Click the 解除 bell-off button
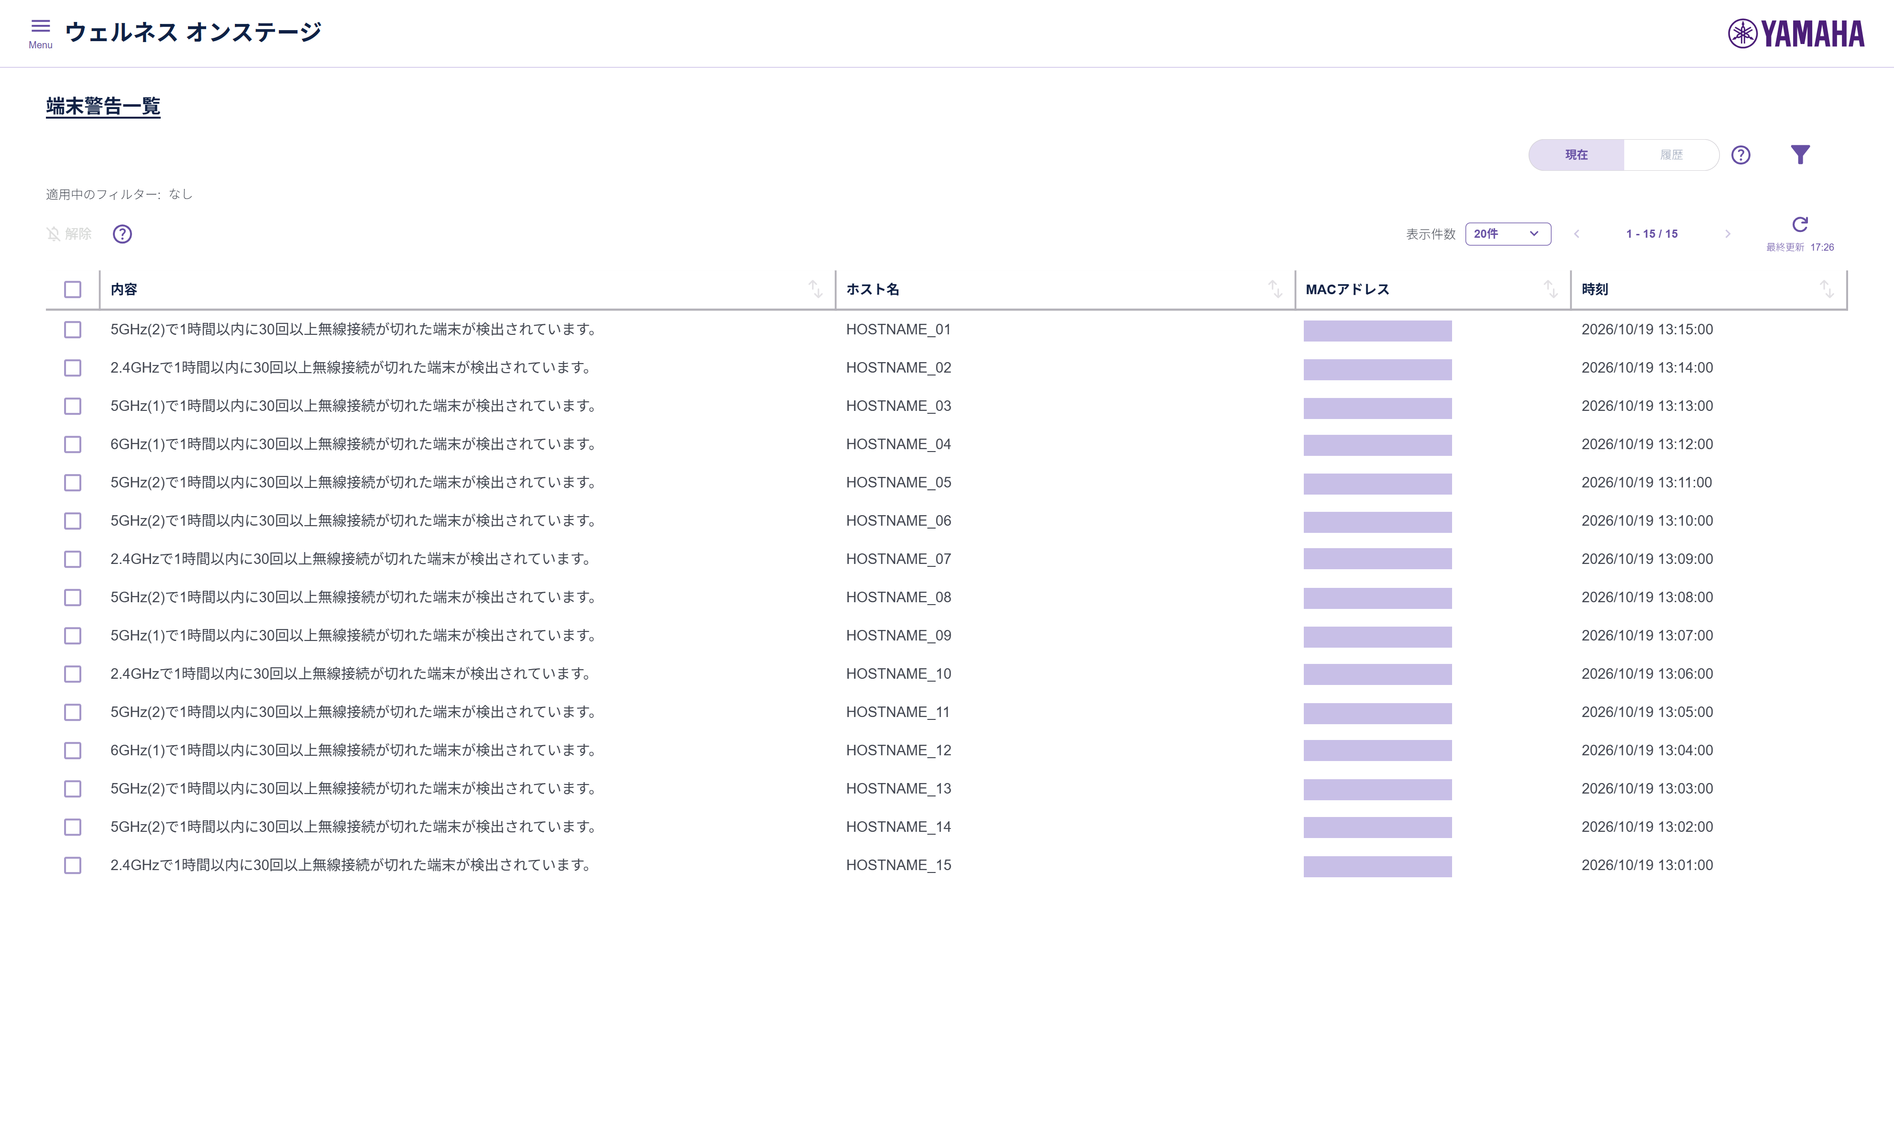 [x=69, y=234]
